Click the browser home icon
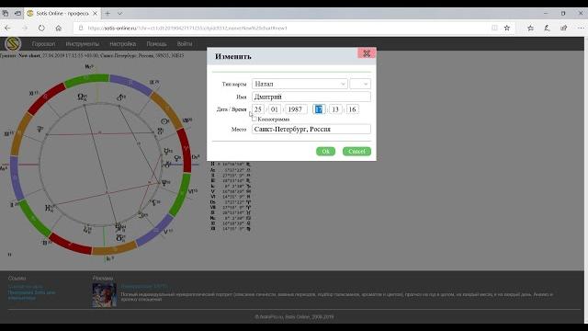The height and width of the screenshot is (331, 588). pyautogui.click(x=59, y=29)
